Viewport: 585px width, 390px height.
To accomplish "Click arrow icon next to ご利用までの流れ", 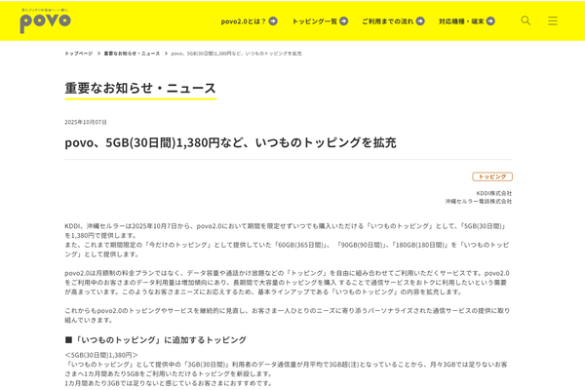I will coord(420,21).
